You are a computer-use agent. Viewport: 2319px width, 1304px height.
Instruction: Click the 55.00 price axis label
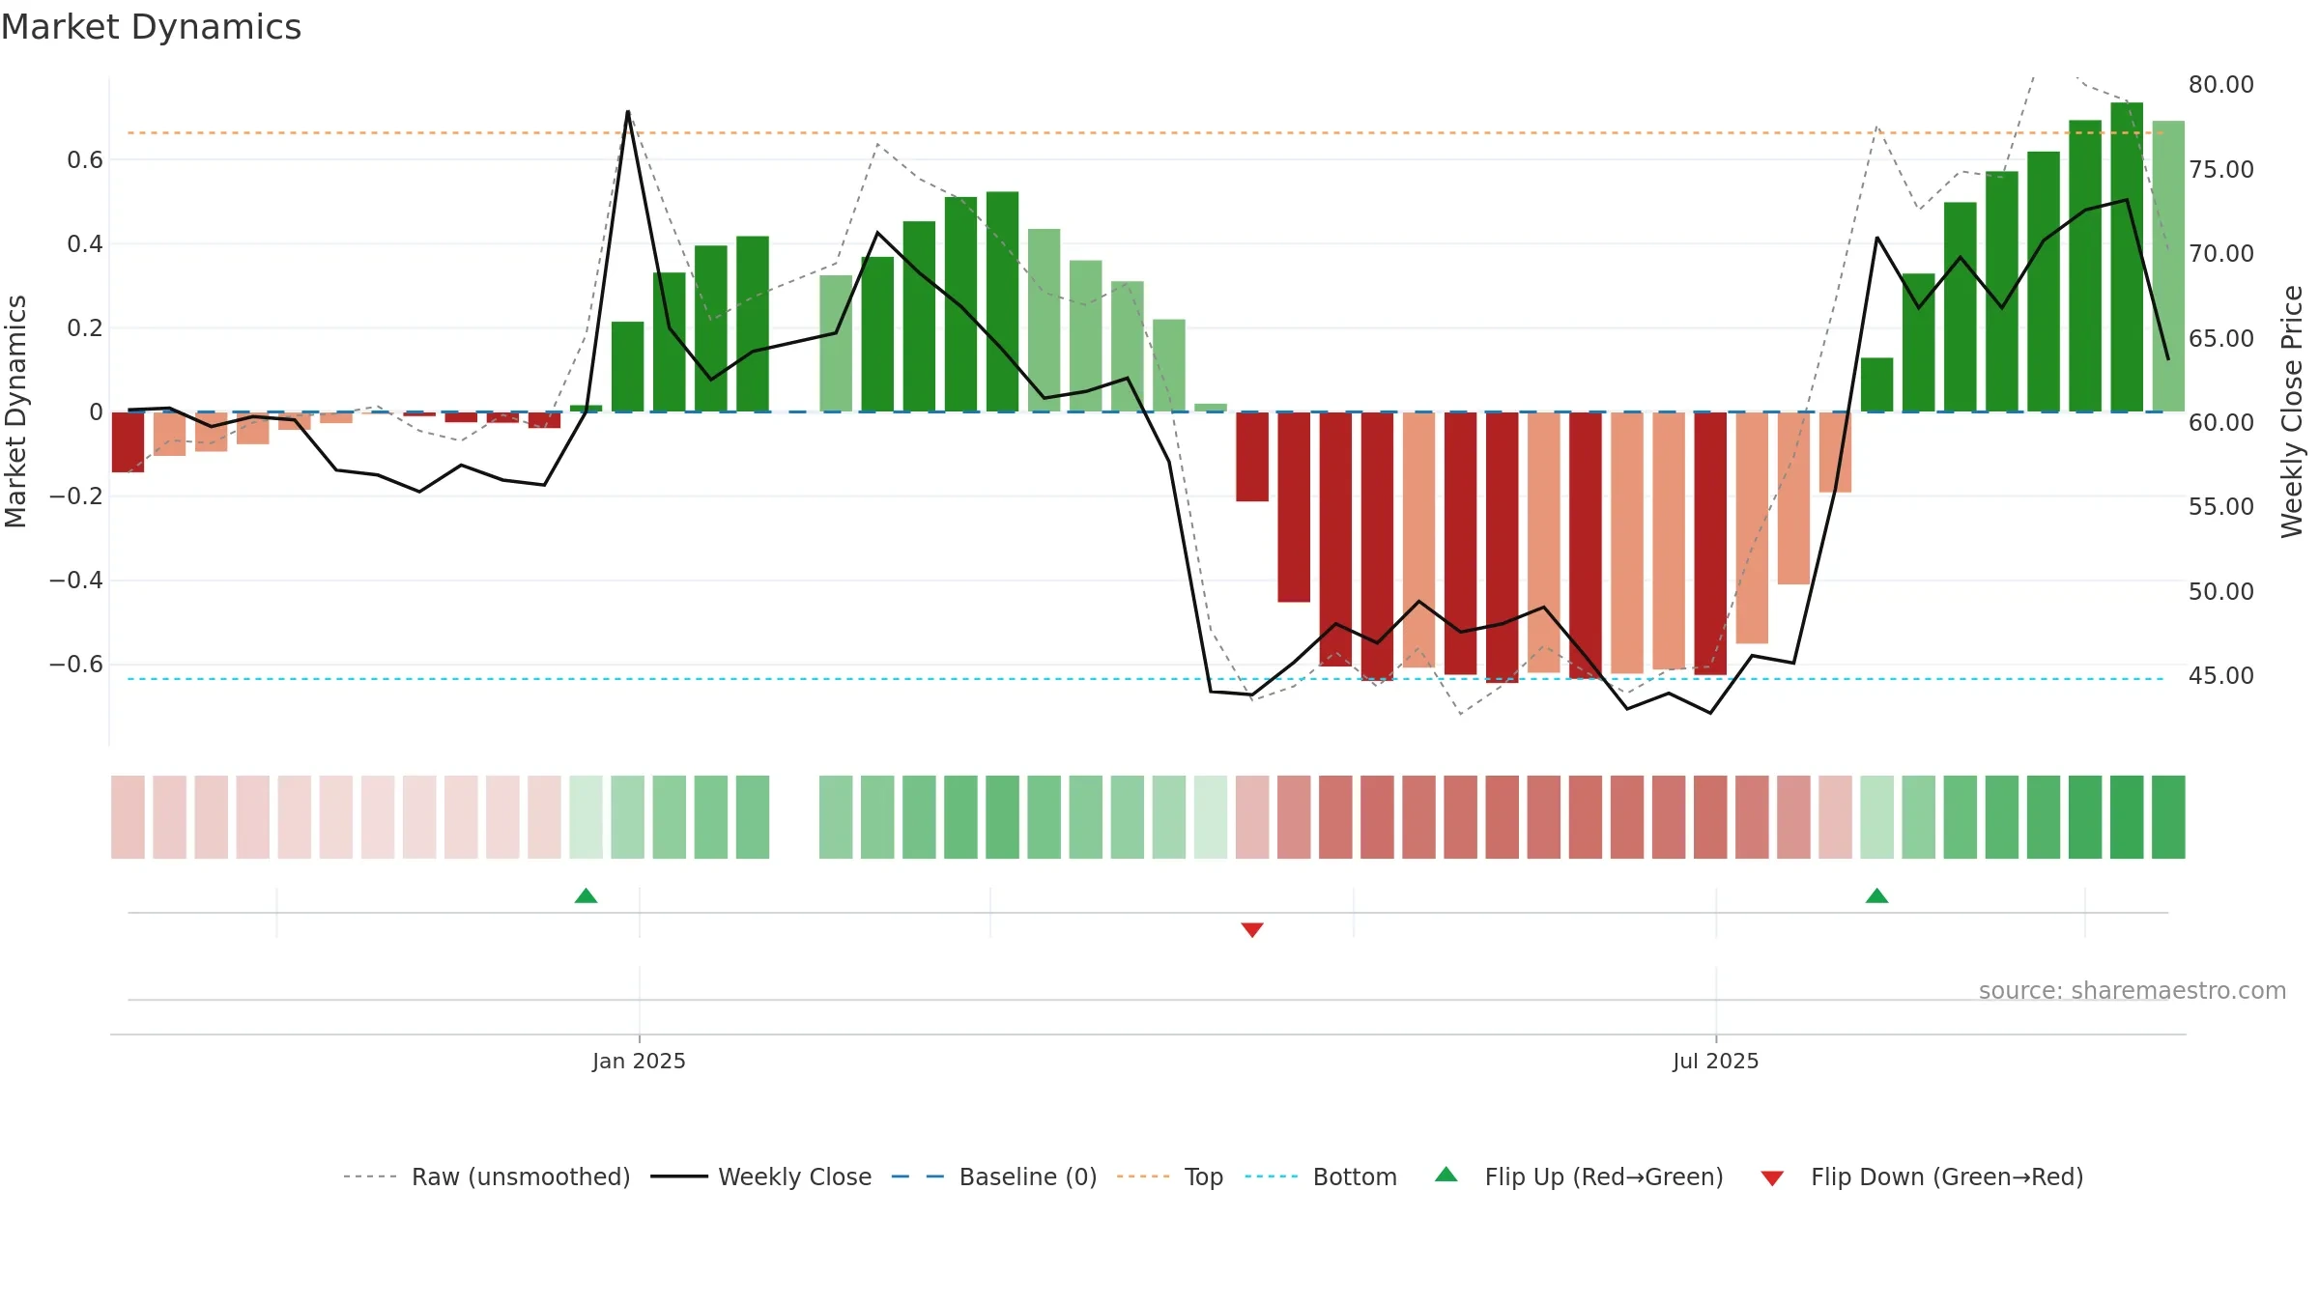click(x=2221, y=507)
